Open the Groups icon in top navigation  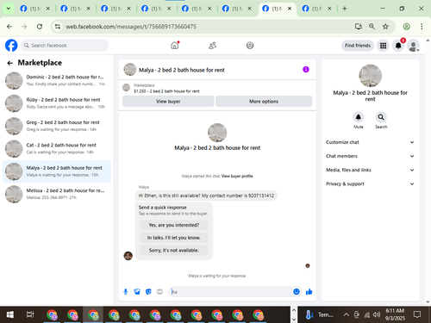[250, 46]
